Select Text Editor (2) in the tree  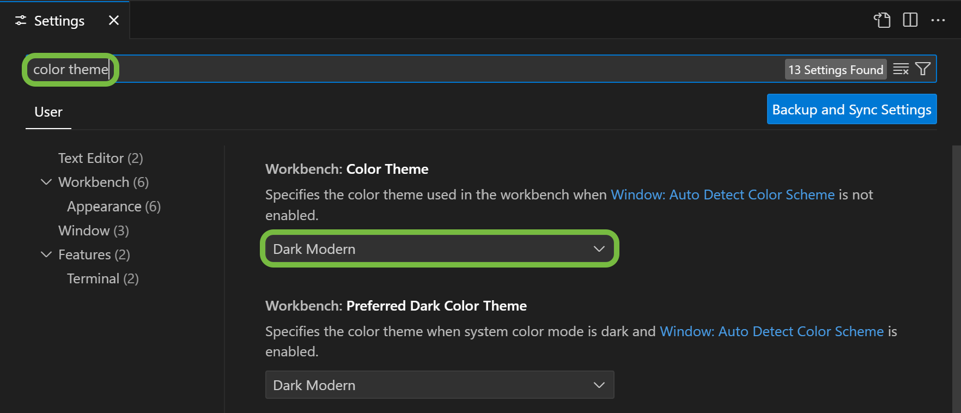click(x=101, y=158)
